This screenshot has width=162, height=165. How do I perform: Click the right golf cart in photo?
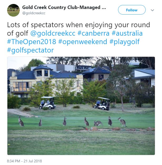(102, 104)
